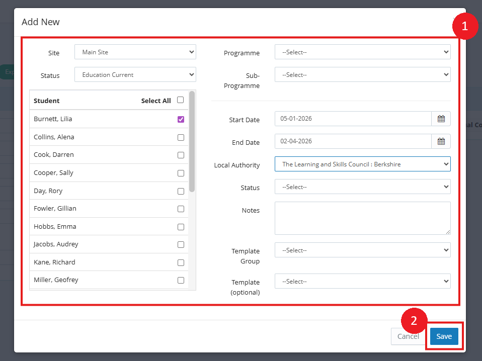Viewport: 482px width, 361px height.
Task: Check the box for Collins, Alena
Action: click(x=181, y=137)
